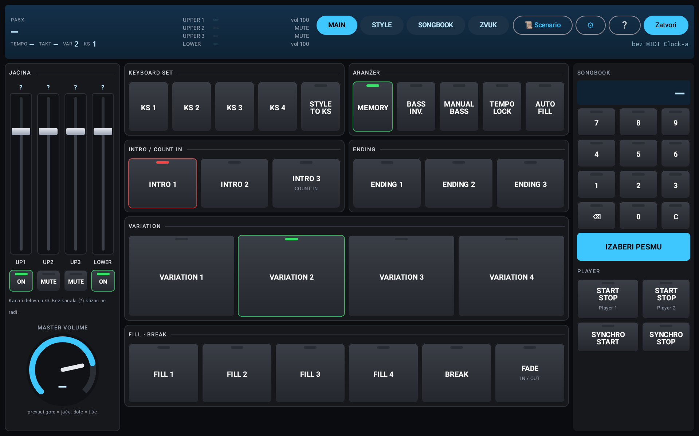Trigger ENDING 1
The height and width of the screenshot is (436, 699).
tap(387, 183)
